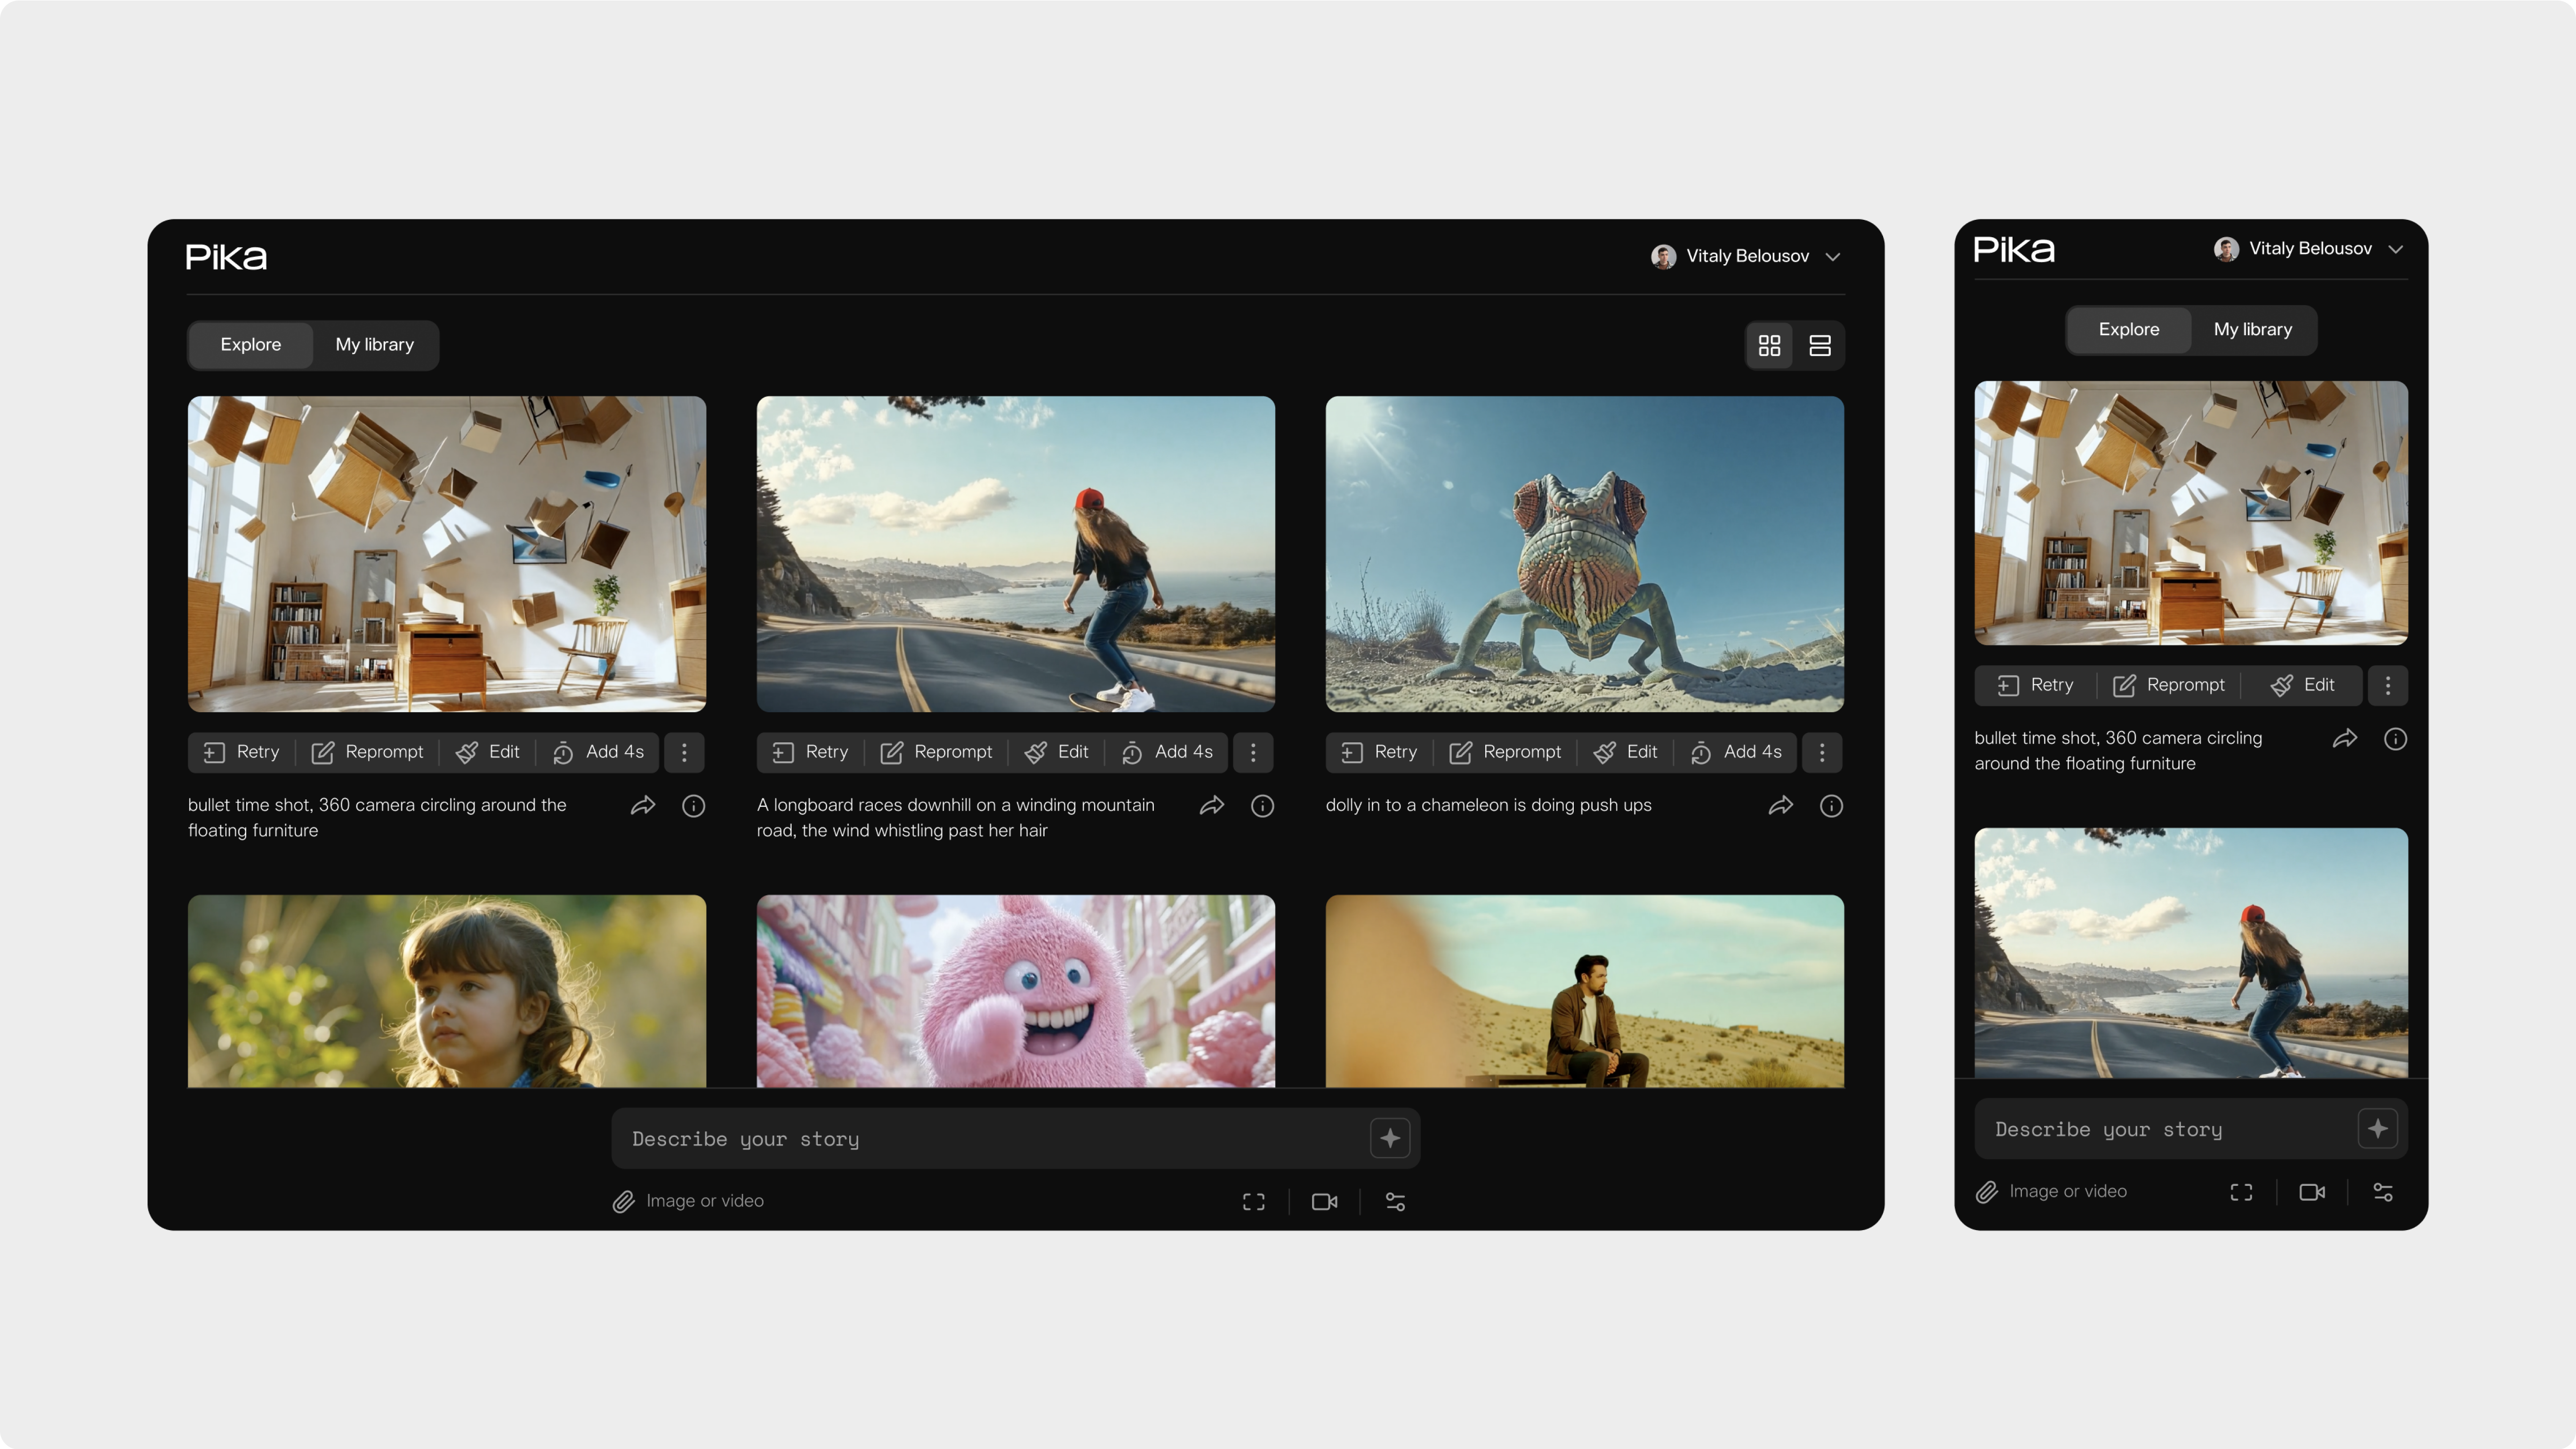This screenshot has height=1449, width=2576.
Task: Share the floating furniture video
Action: click(x=643, y=806)
